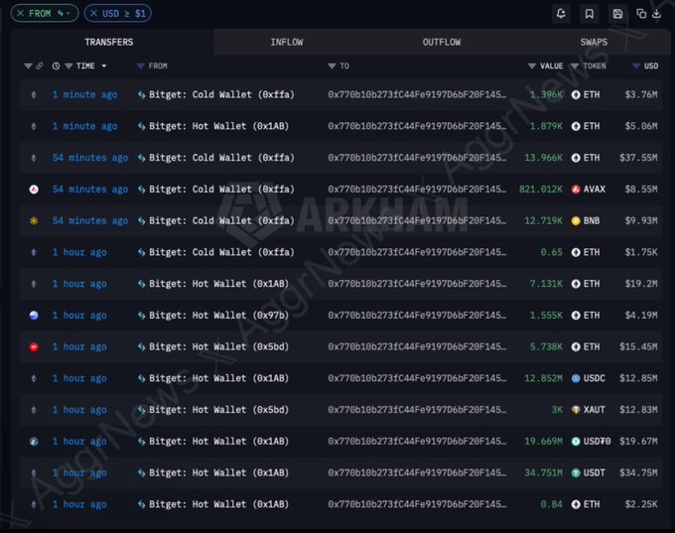Open the FROM filter chip dropdown arrow
This screenshot has height=533, width=675.
coord(68,14)
